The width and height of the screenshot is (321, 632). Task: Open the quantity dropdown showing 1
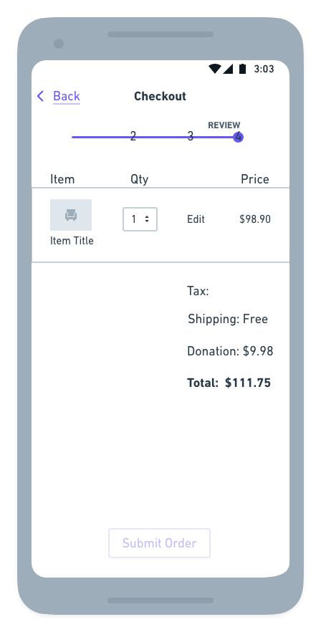coord(140,219)
